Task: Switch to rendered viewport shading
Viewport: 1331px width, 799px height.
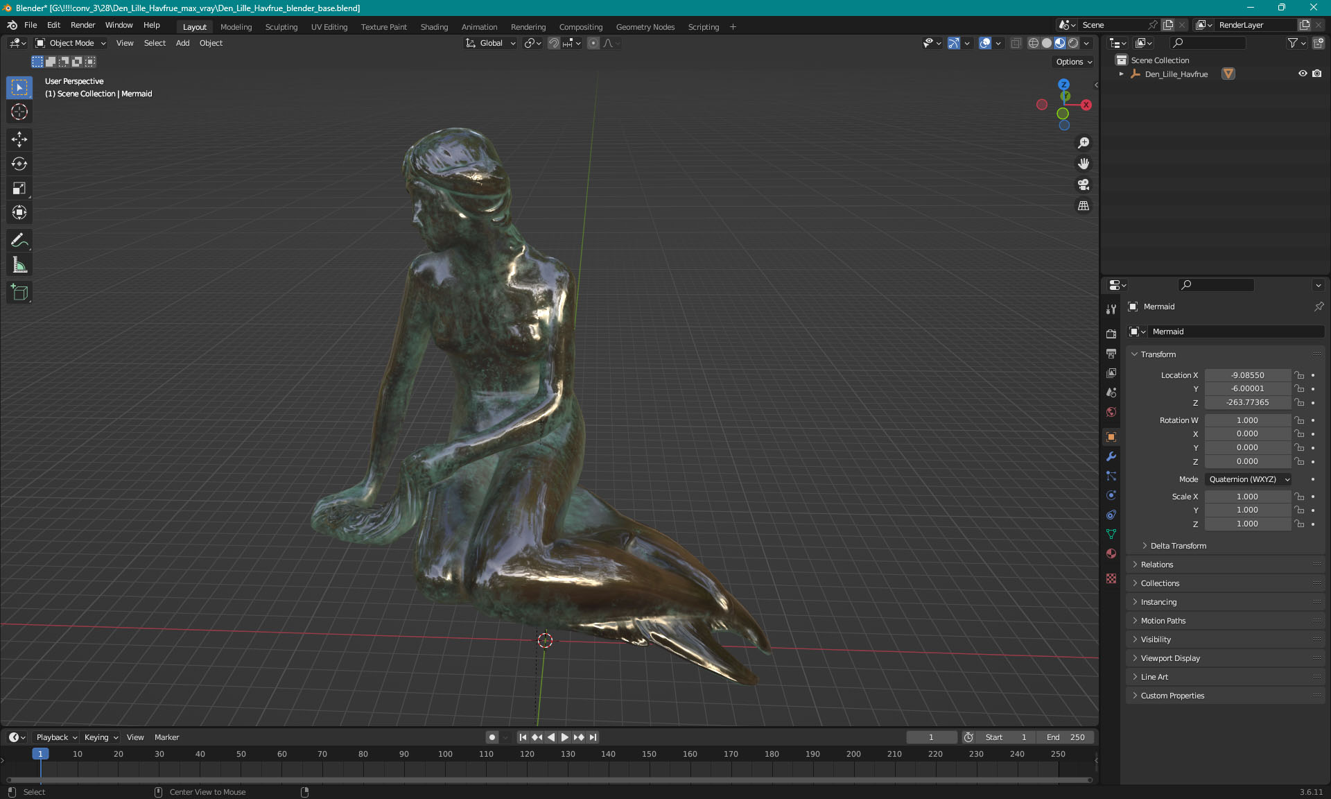Action: click(1073, 43)
